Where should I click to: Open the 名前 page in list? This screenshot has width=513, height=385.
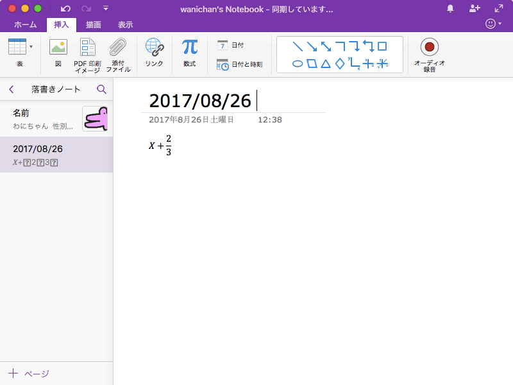56,119
